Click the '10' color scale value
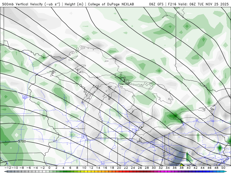The image size is (231, 173). [84, 168]
